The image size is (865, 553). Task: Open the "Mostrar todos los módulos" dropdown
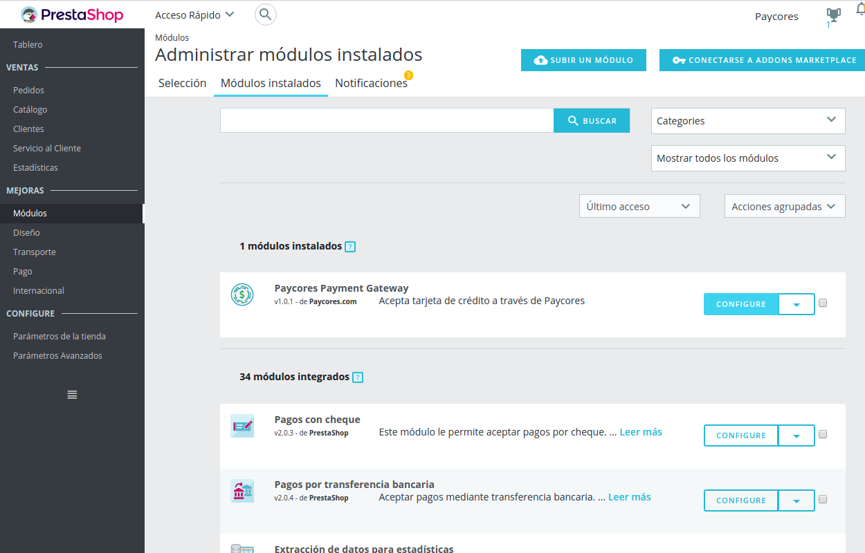click(x=748, y=158)
